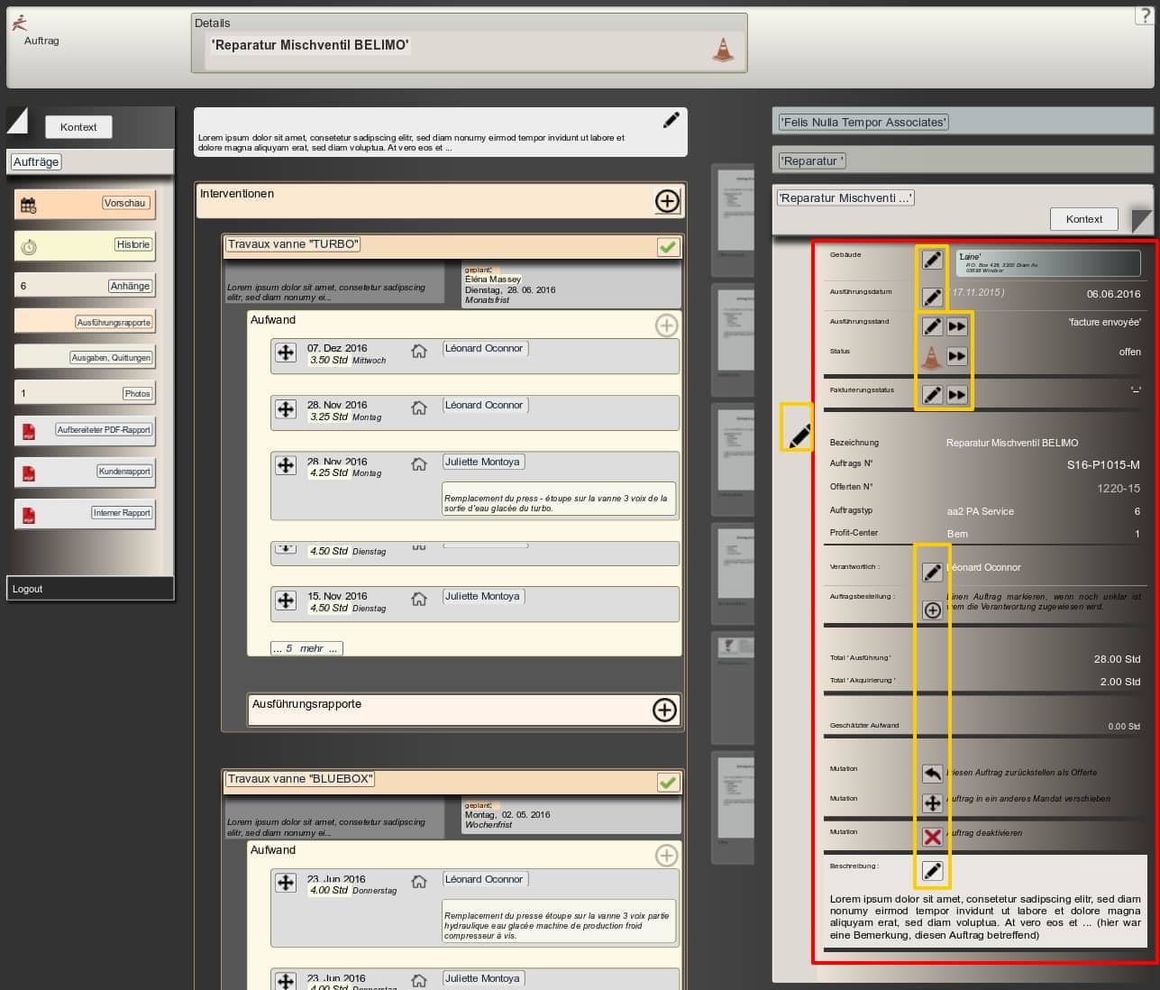Image resolution: width=1160 pixels, height=990 pixels.
Task: Edit the Ausführungsdatum with its pencil icon
Action: pos(932,297)
